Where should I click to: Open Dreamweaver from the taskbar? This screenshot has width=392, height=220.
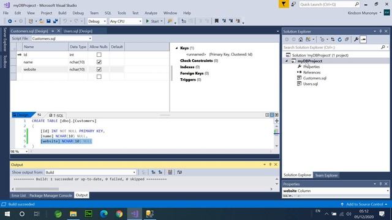(88, 214)
